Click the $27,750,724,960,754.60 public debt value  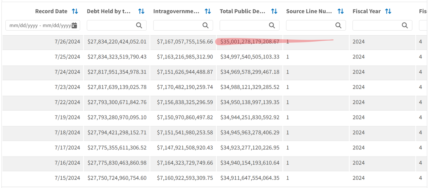coord(117,178)
